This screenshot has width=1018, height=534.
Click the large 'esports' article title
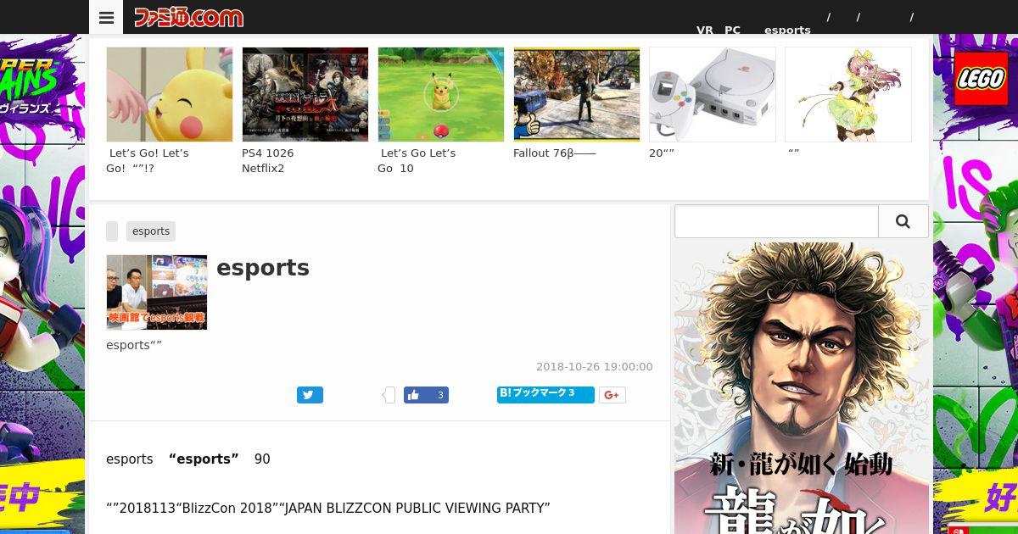coord(263,268)
